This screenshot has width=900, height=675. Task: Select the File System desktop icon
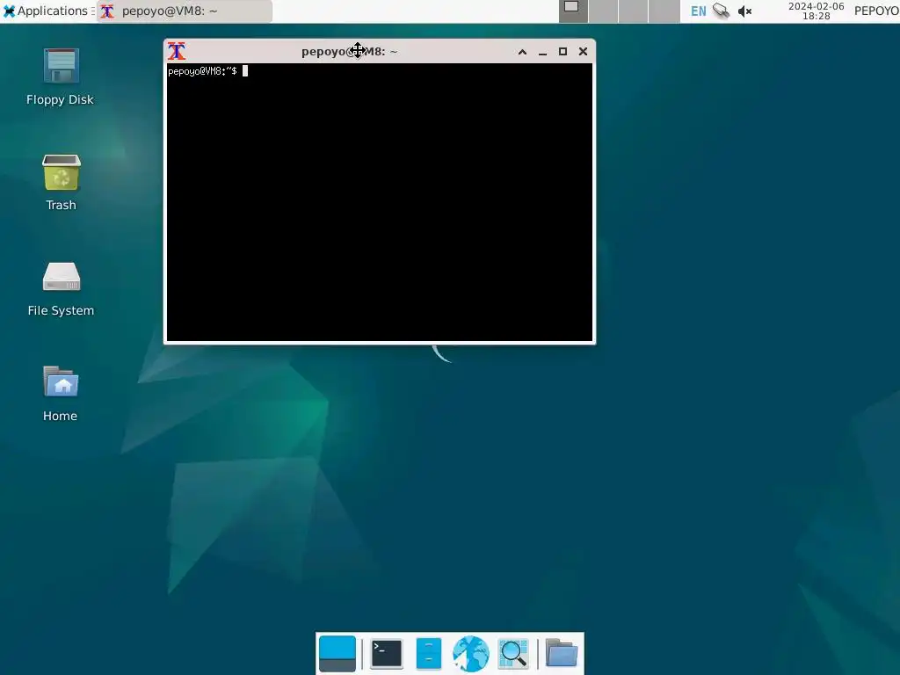pyautogui.click(x=61, y=288)
